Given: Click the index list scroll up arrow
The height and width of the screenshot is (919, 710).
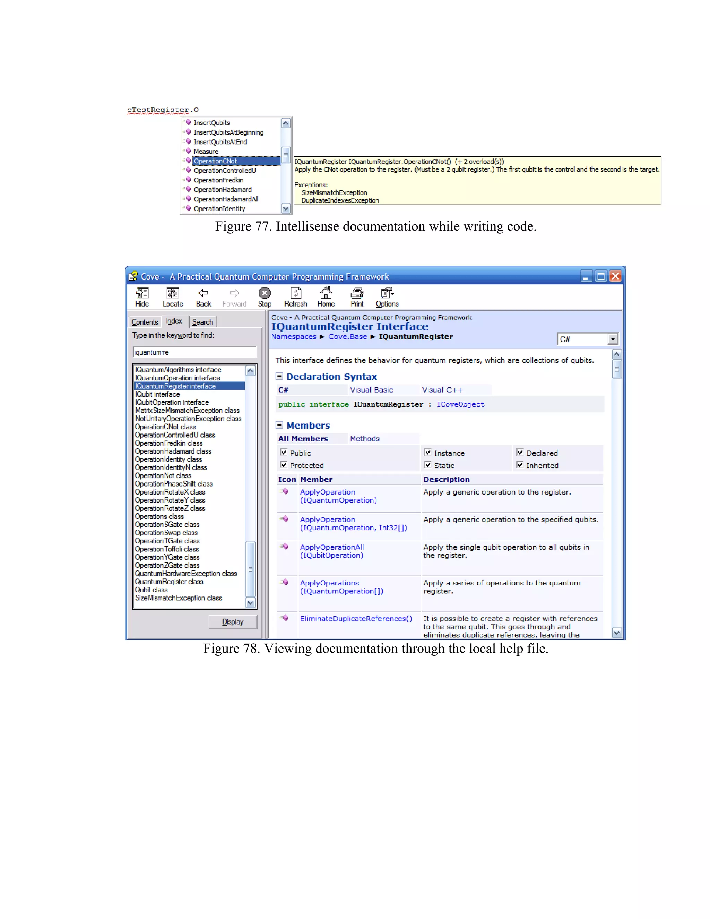Looking at the screenshot, I should [x=251, y=371].
